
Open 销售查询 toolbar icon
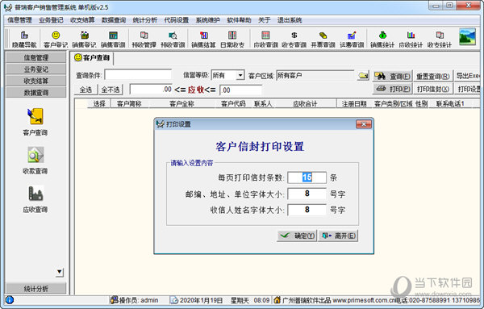point(113,39)
